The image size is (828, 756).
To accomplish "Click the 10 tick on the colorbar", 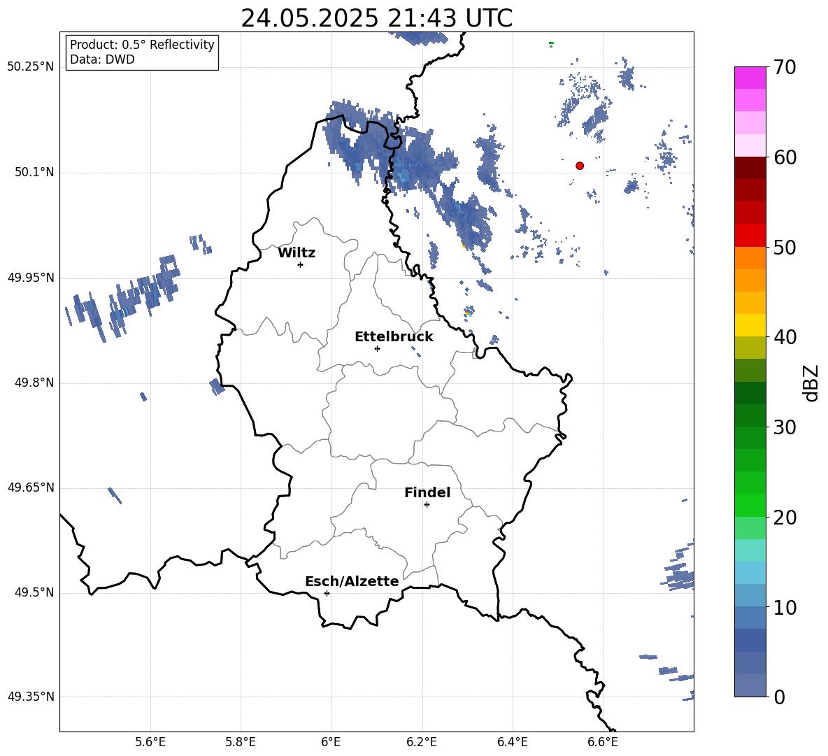I will (x=785, y=607).
